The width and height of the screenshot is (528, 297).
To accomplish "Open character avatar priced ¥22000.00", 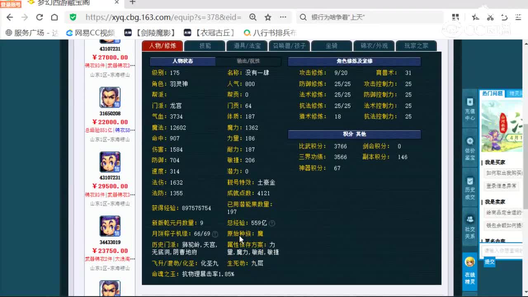I will coord(110,97).
